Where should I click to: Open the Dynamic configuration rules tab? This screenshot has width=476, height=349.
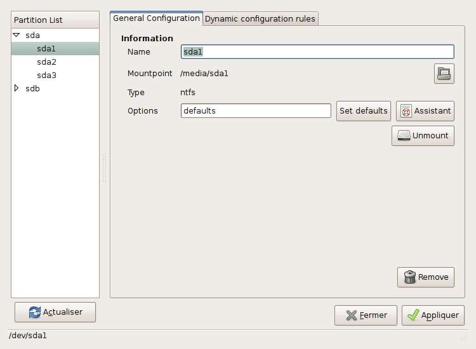tap(260, 19)
